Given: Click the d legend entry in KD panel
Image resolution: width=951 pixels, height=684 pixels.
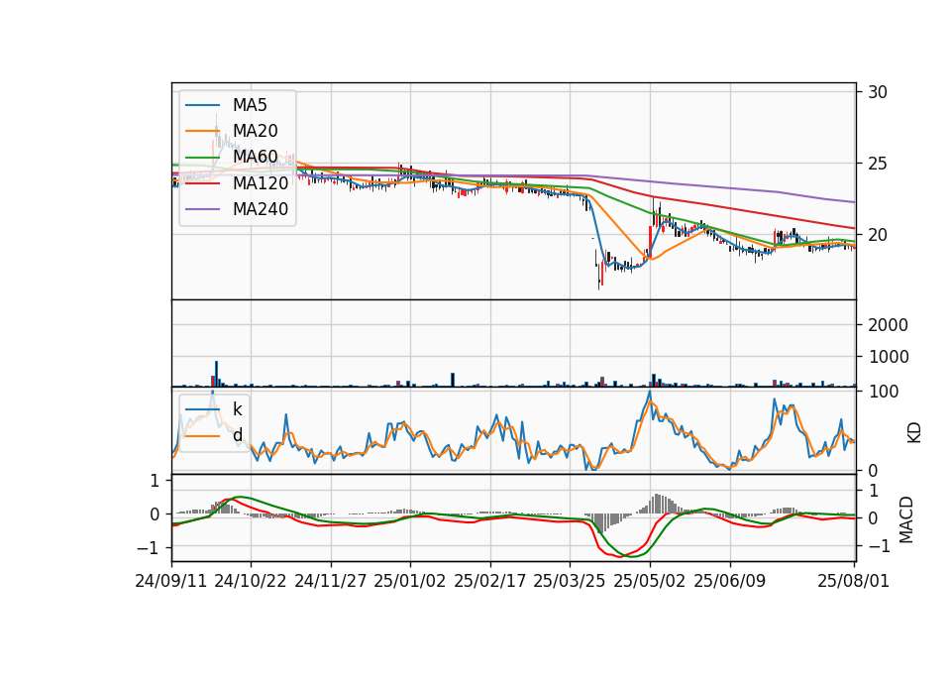Looking at the screenshot, I should [x=237, y=435].
